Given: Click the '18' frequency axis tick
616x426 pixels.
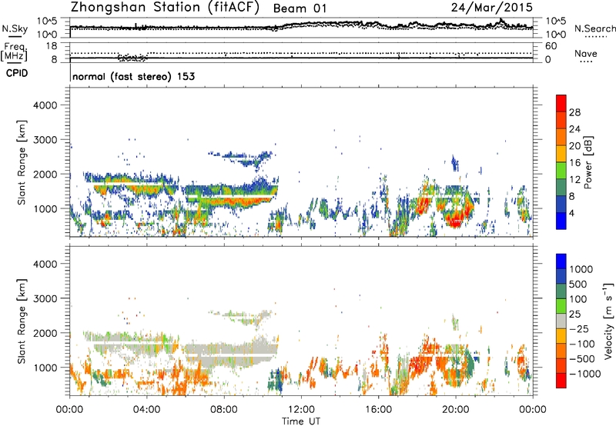Looking at the screenshot, I should coord(52,46).
